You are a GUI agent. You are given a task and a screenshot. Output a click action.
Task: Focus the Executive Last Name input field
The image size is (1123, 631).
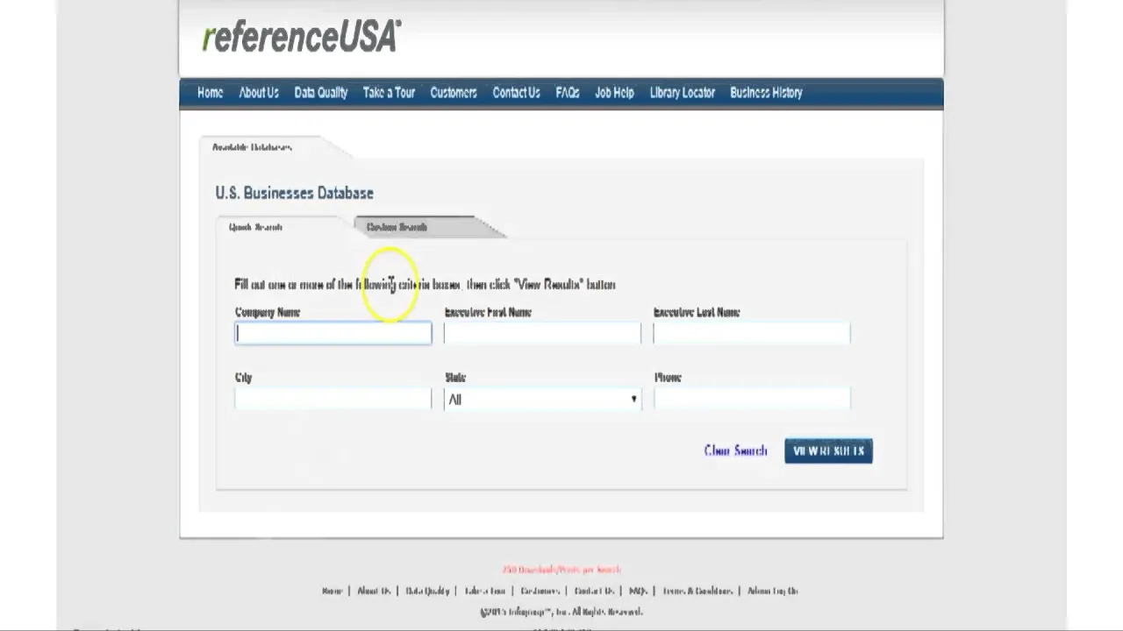[752, 333]
